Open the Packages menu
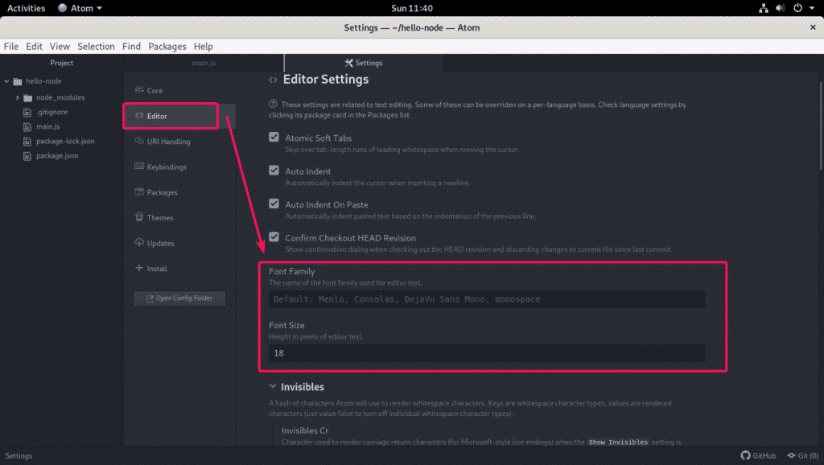 [x=167, y=46]
